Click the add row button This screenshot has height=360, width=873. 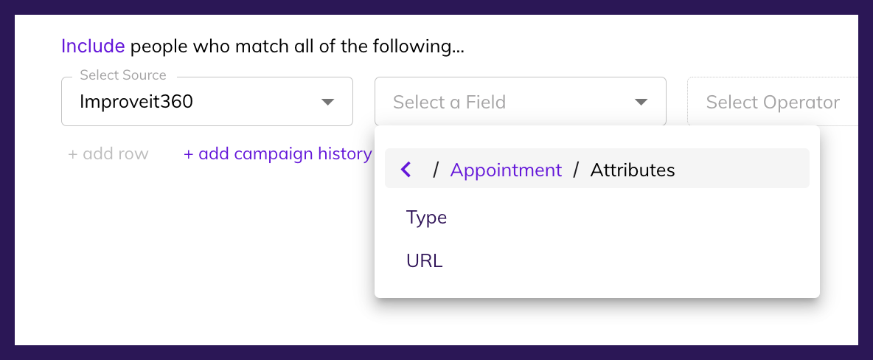click(x=108, y=153)
